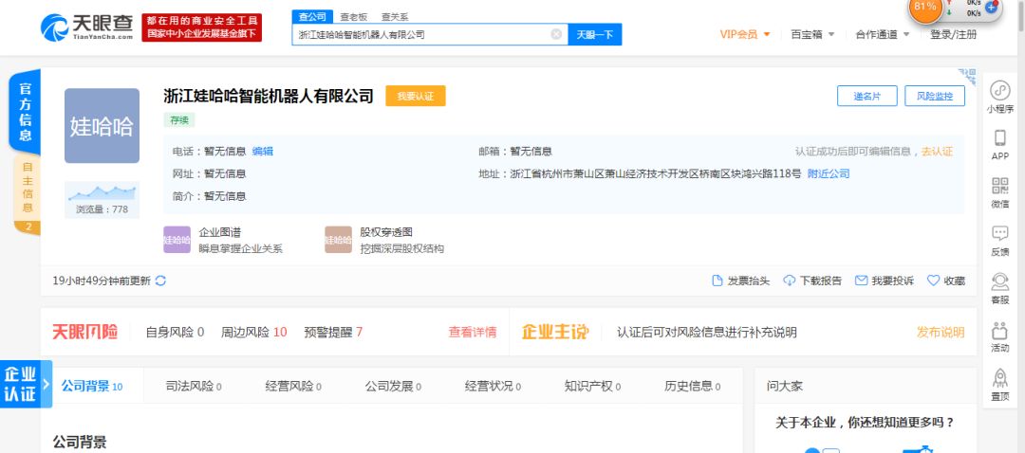Click the 去认证 link

(x=938, y=152)
